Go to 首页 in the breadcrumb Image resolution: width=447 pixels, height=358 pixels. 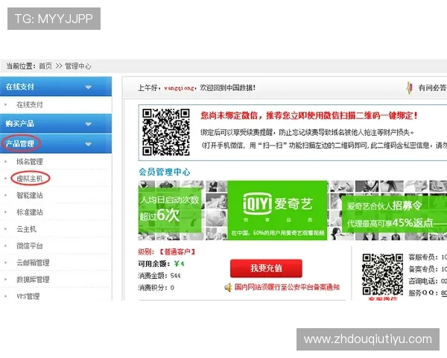(x=45, y=66)
